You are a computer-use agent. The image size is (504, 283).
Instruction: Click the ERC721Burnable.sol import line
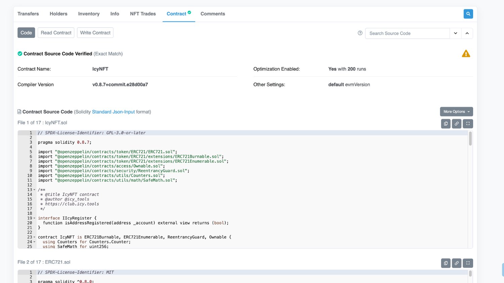(131, 157)
